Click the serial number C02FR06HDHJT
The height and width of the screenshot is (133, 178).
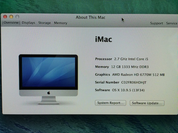(134, 82)
